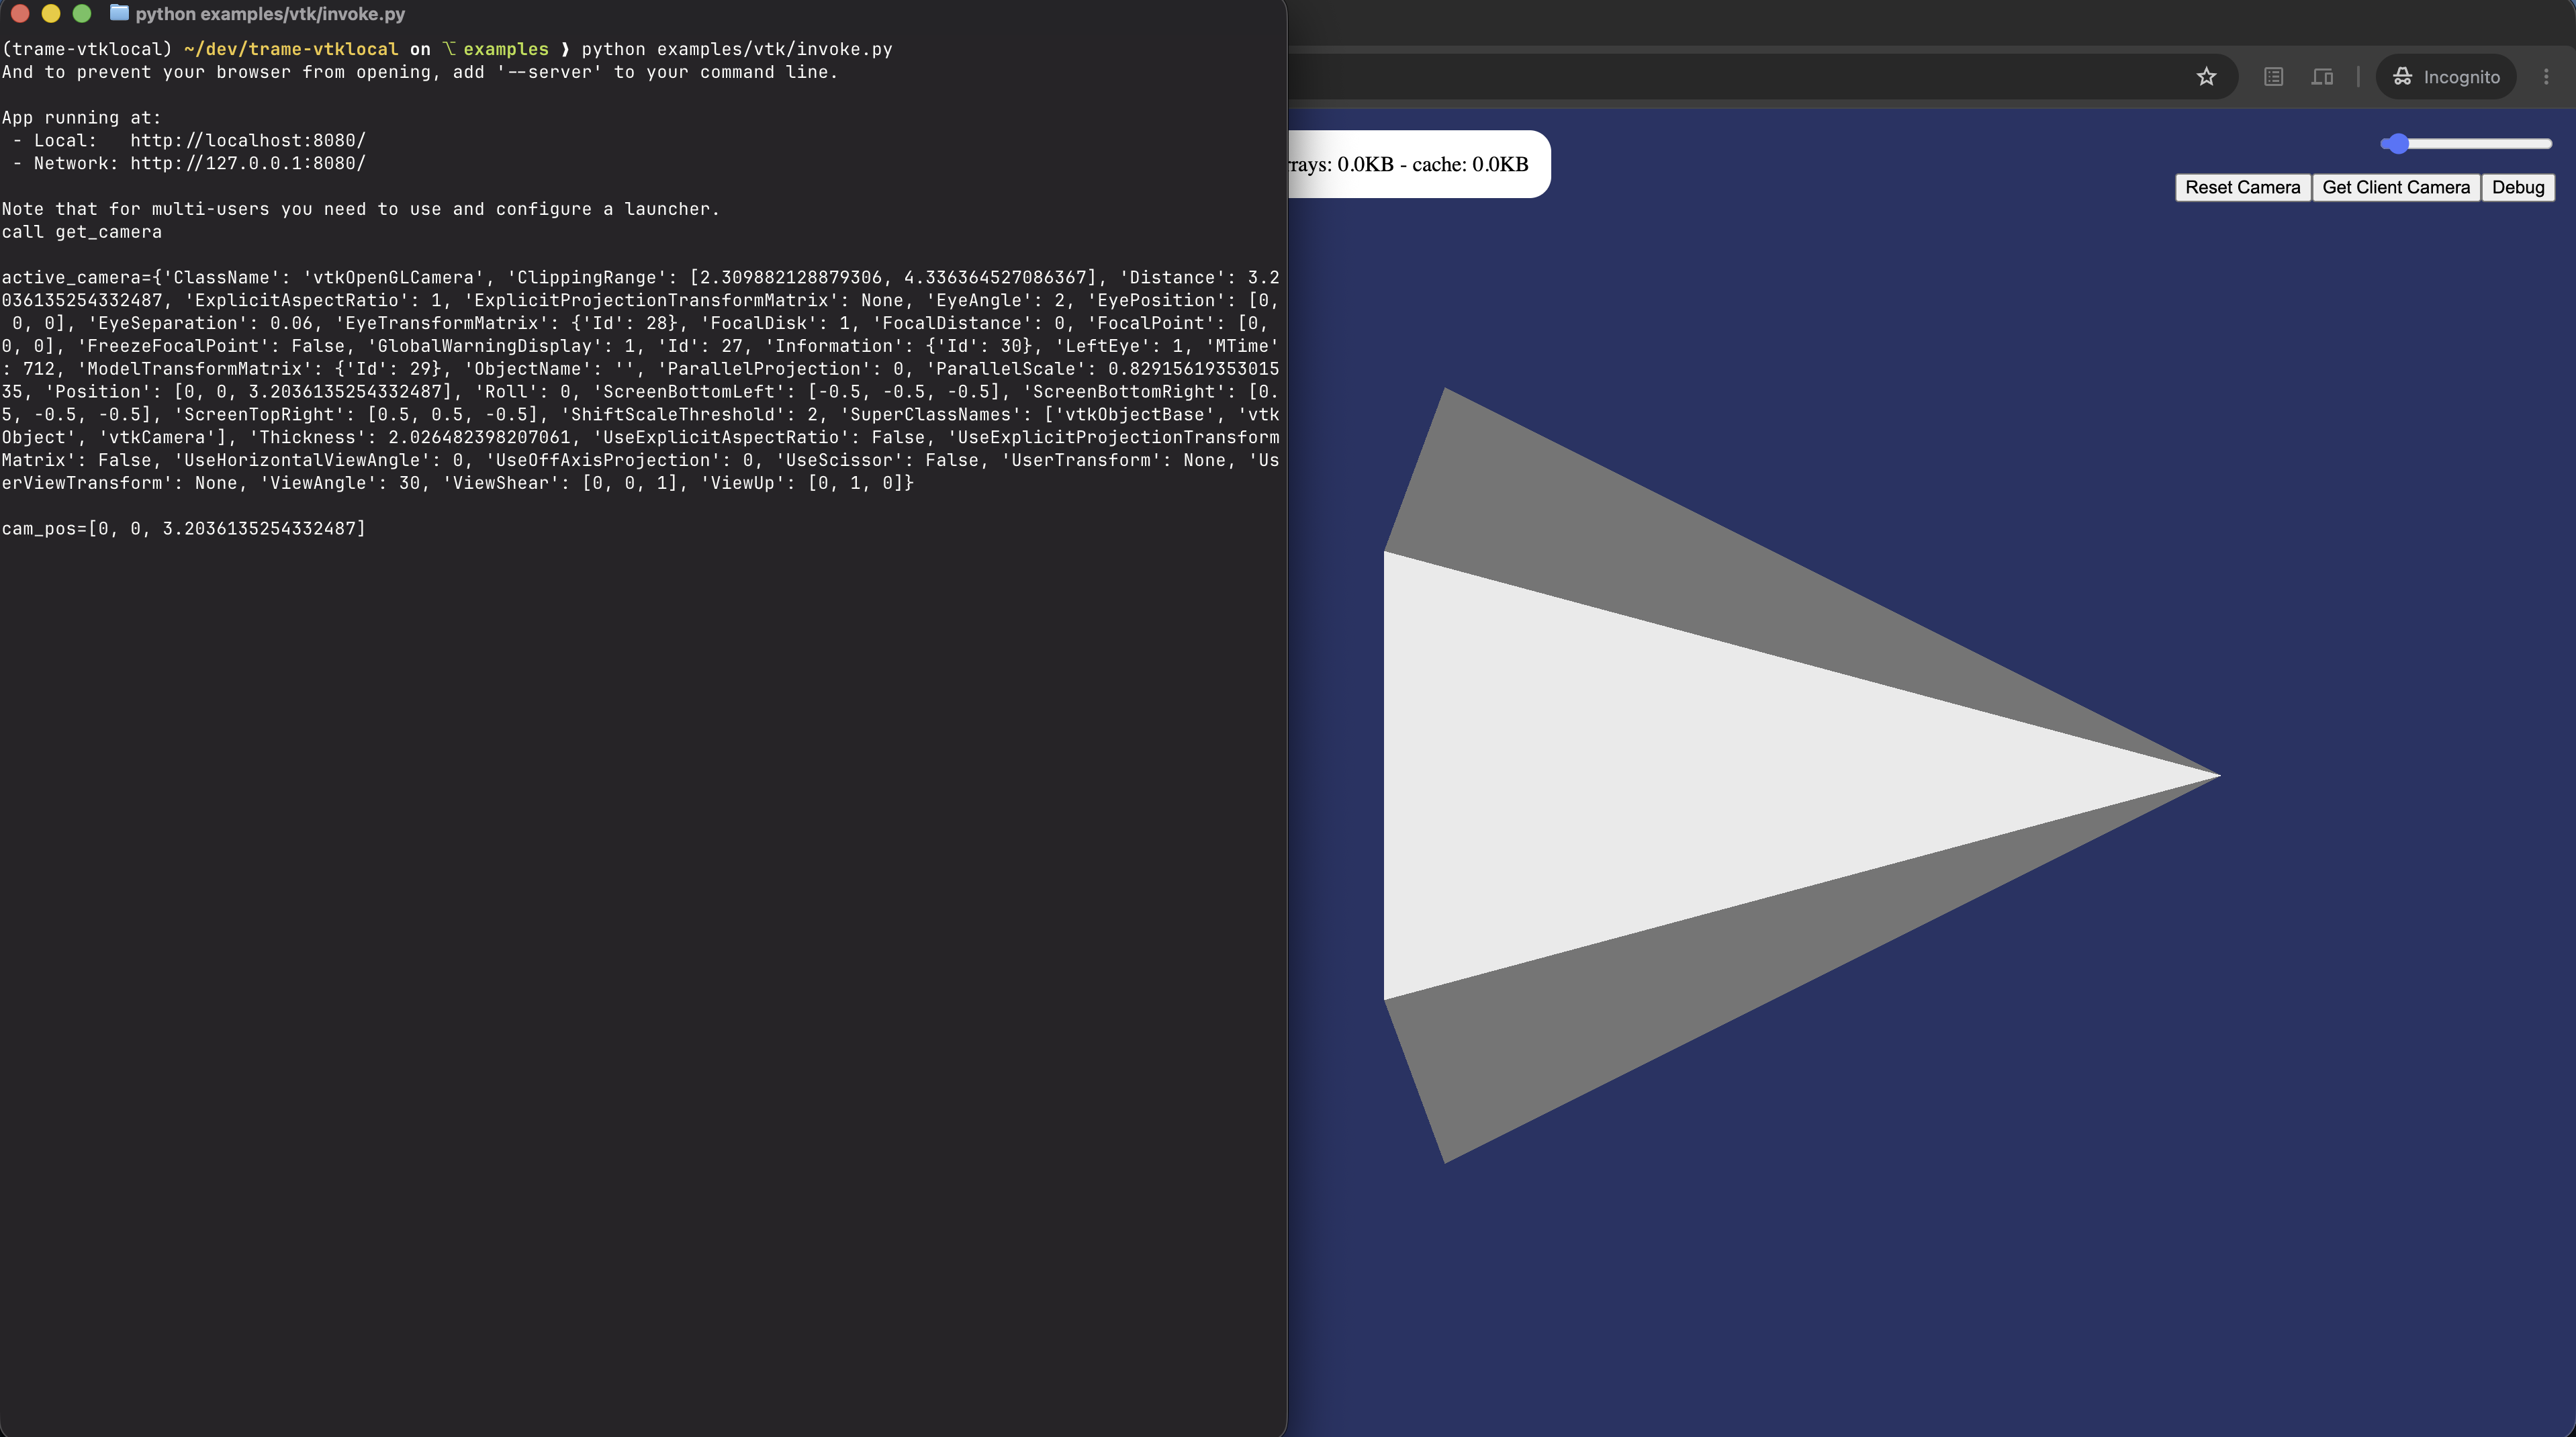Click the Reset Camera button
Viewport: 2576px width, 1437px height.
point(2242,187)
